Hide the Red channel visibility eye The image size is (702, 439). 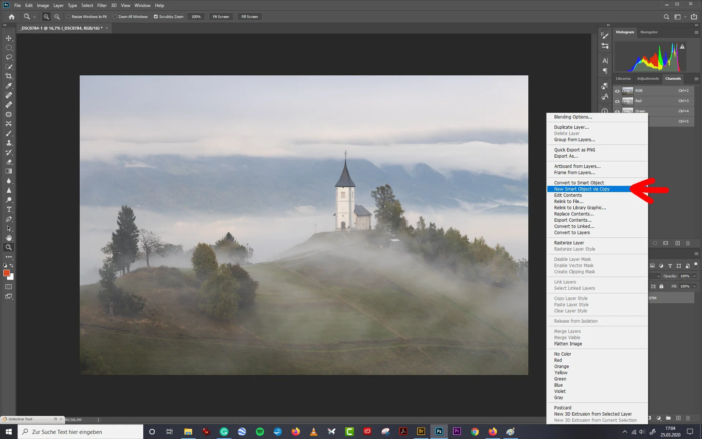point(617,101)
